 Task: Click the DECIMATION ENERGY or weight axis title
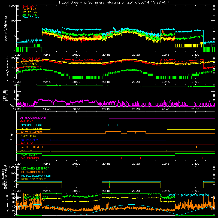pos(4,177)
